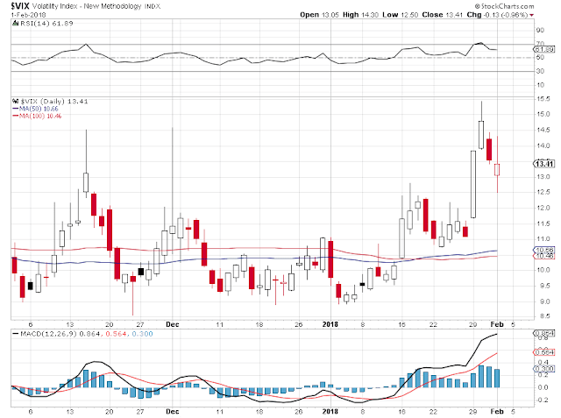Select the red MA(100) 10.46 legend
The height and width of the screenshot is (418, 561).
pyautogui.click(x=37, y=116)
